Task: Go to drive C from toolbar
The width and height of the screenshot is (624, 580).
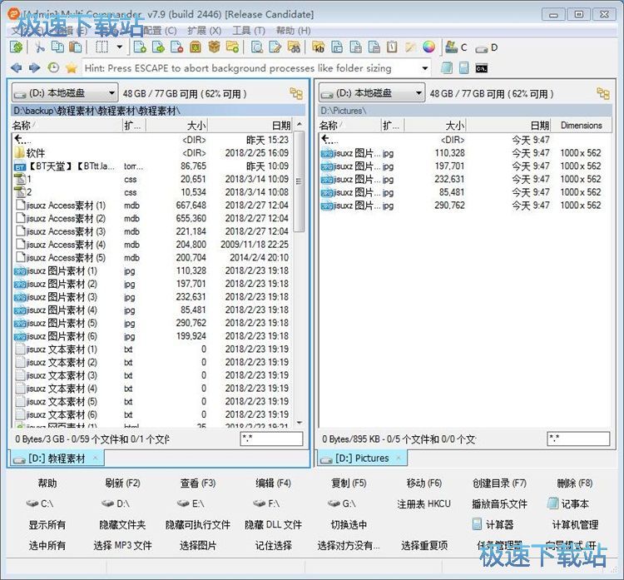Action: 456,47
